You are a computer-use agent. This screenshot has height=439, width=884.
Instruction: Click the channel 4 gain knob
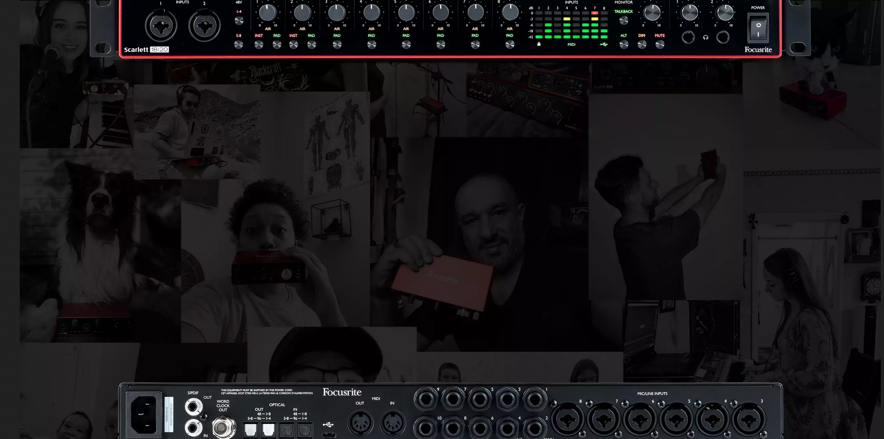coord(371,13)
